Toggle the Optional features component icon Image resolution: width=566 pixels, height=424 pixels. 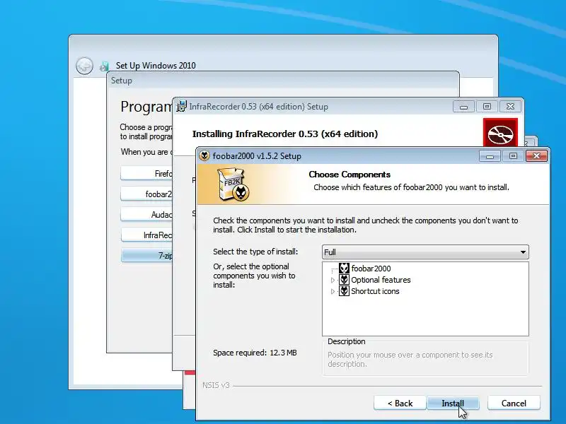click(x=344, y=280)
